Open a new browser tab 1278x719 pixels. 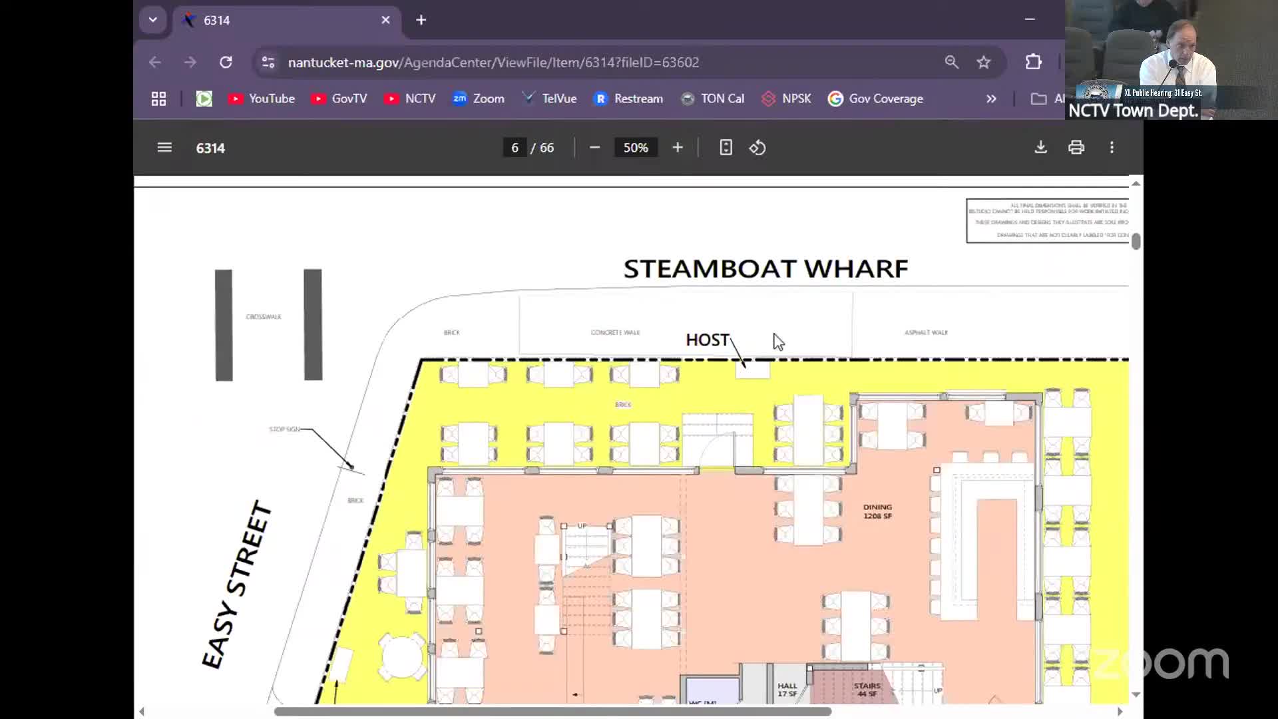pyautogui.click(x=421, y=20)
